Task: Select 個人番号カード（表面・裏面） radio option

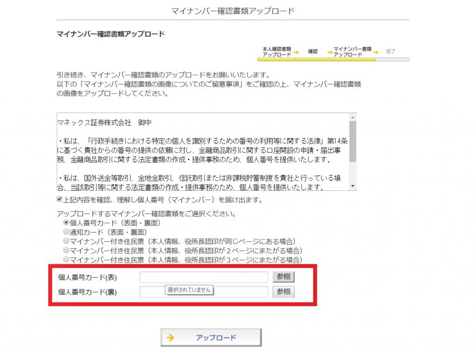Action: coord(66,223)
